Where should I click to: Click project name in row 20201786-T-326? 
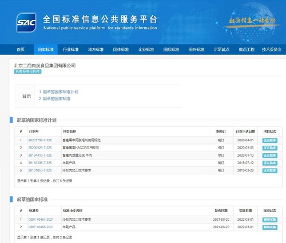point(82,140)
